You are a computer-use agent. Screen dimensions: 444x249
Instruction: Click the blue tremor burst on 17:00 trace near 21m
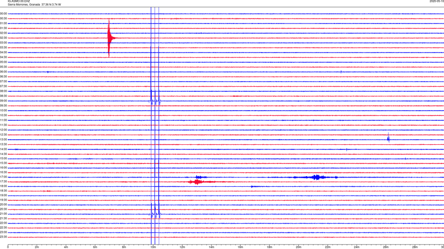coord(316,177)
